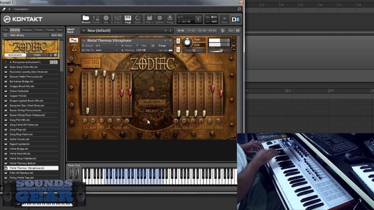Select rack page 17-32
Viewport: 374px width, 210px height.
click(191, 30)
